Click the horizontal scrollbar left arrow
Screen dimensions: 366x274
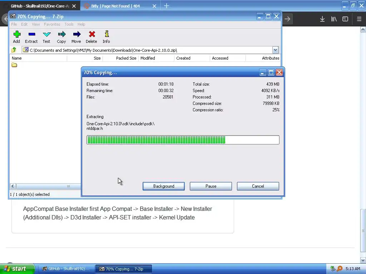[x=13, y=186]
